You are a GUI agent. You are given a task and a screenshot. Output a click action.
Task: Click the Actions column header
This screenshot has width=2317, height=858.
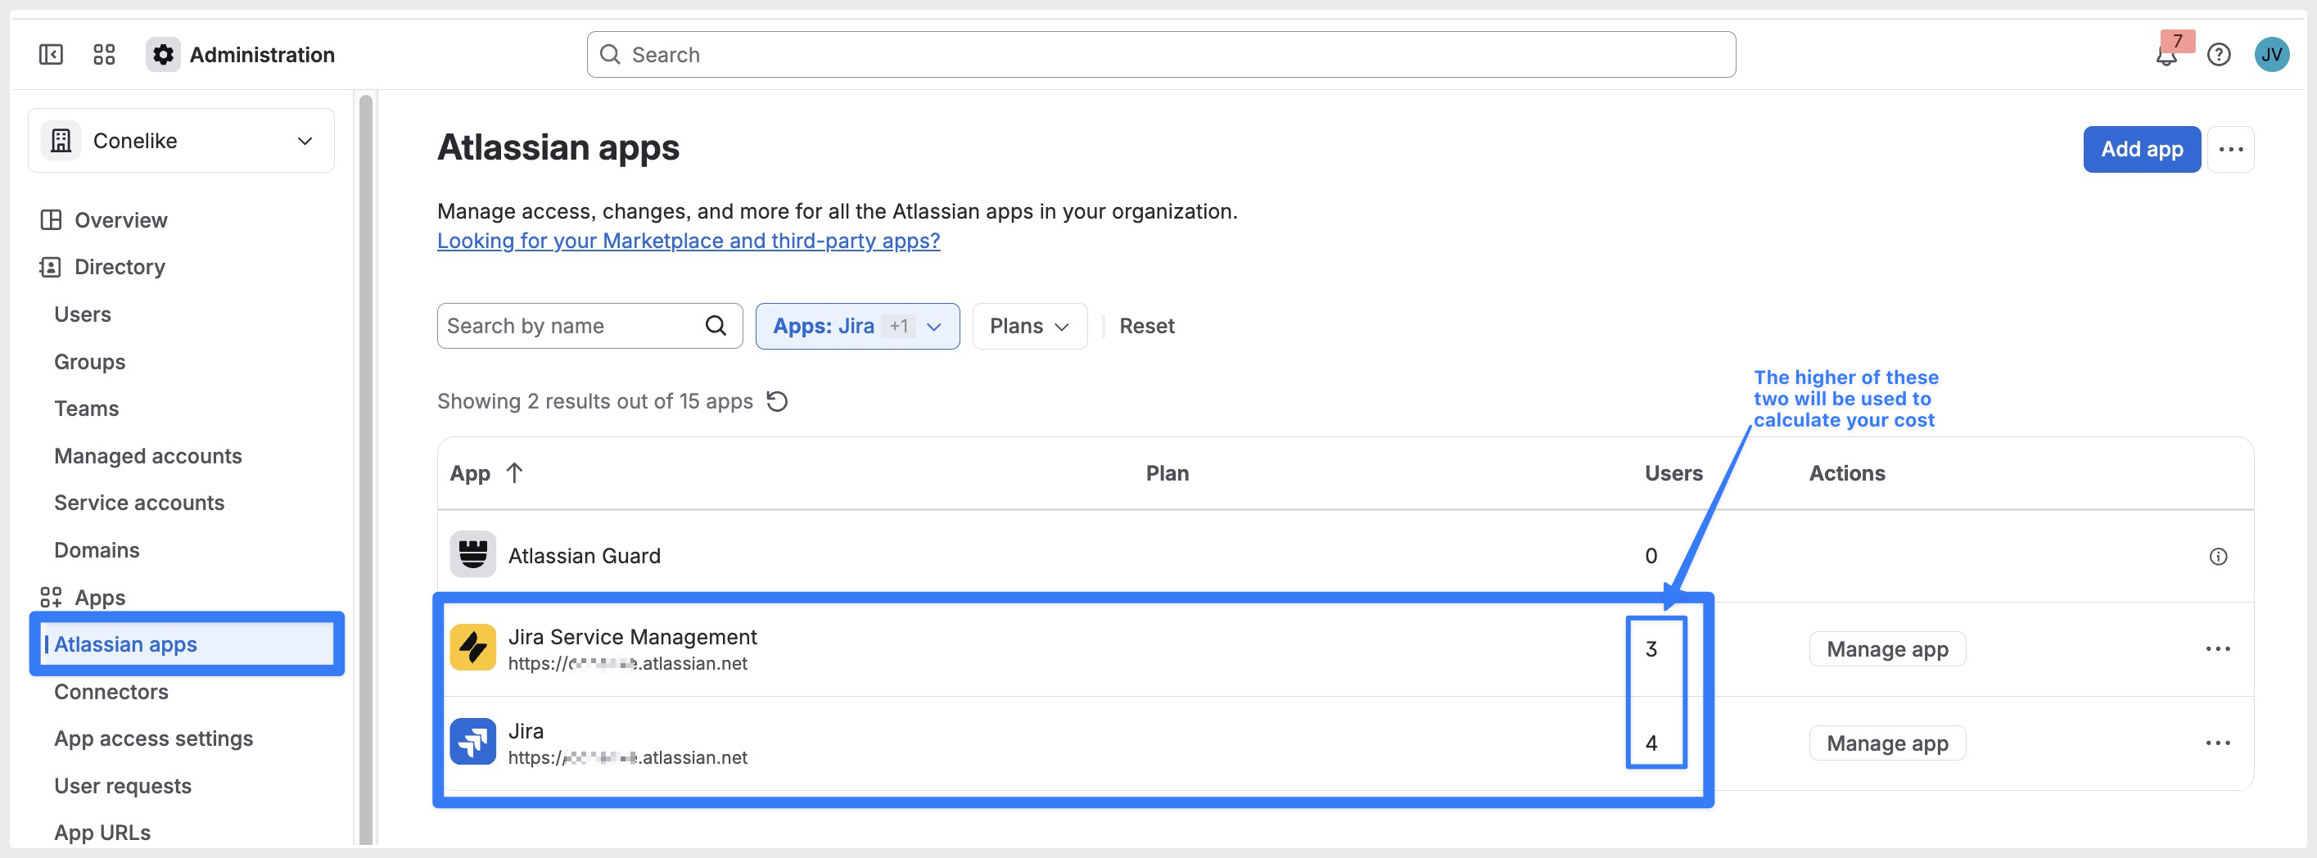click(1846, 473)
